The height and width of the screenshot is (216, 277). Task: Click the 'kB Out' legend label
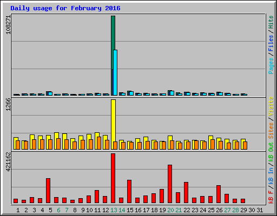coord(271,152)
